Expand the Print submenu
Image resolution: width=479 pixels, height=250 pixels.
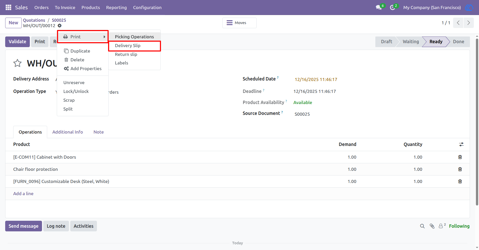coord(83,37)
